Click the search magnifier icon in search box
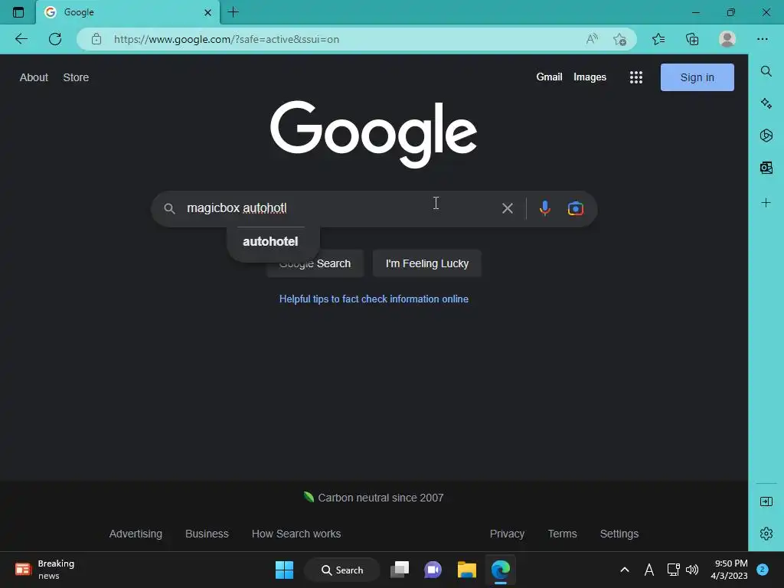784x588 pixels. [x=169, y=208]
